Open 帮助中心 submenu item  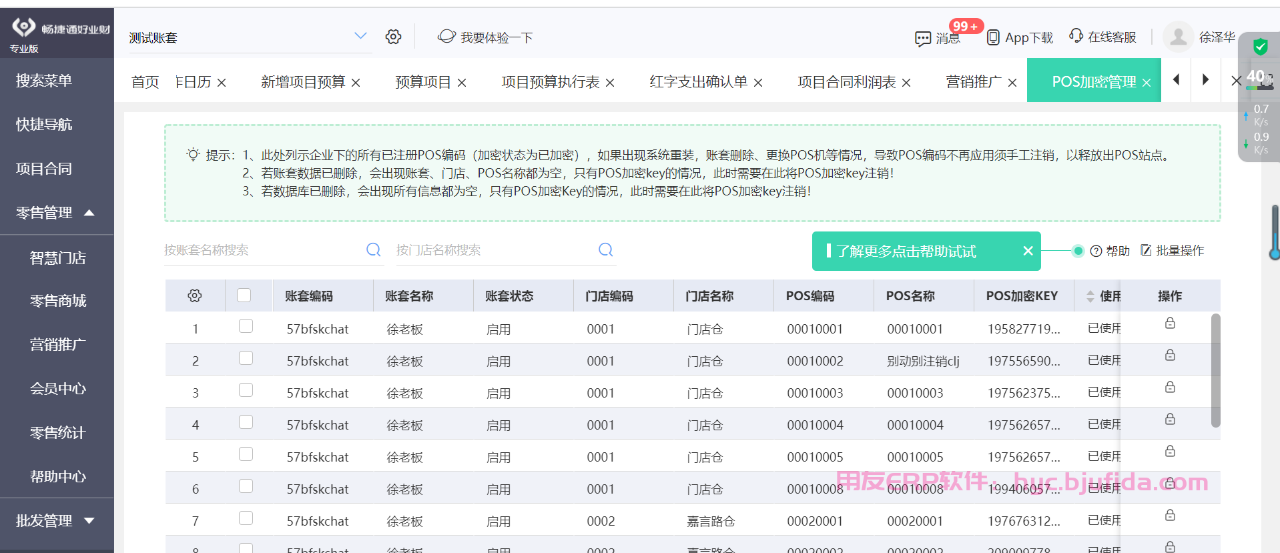tap(57, 477)
